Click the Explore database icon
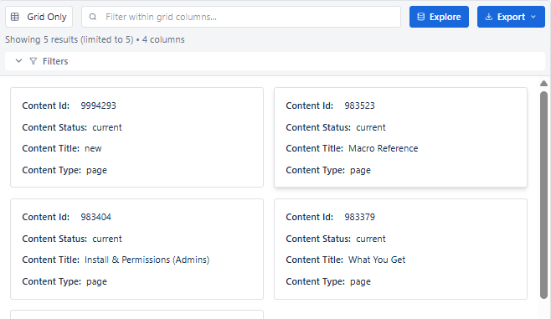The width and height of the screenshot is (551, 319). pyautogui.click(x=420, y=17)
